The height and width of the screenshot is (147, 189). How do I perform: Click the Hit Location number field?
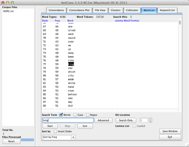pyautogui.click(x=144, y=120)
